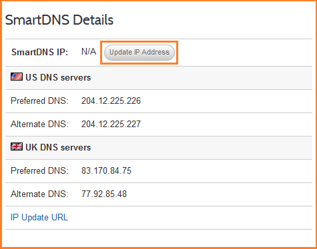Click the US Preferred DNS label

39,101
